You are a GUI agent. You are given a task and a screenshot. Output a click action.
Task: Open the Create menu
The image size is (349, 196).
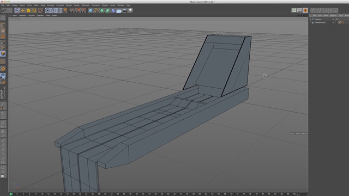click(15, 5)
